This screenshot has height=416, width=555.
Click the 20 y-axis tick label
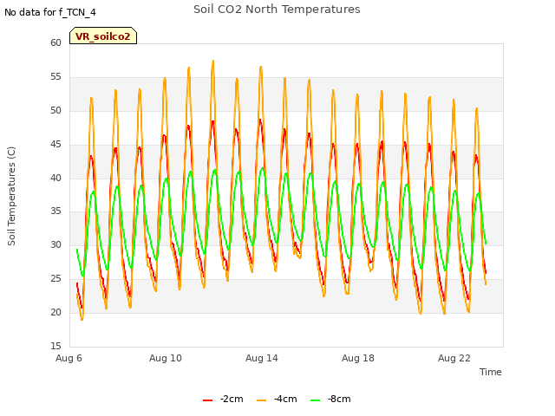tap(55, 312)
